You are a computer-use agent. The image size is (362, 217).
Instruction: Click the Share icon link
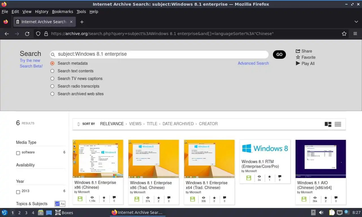304,51
